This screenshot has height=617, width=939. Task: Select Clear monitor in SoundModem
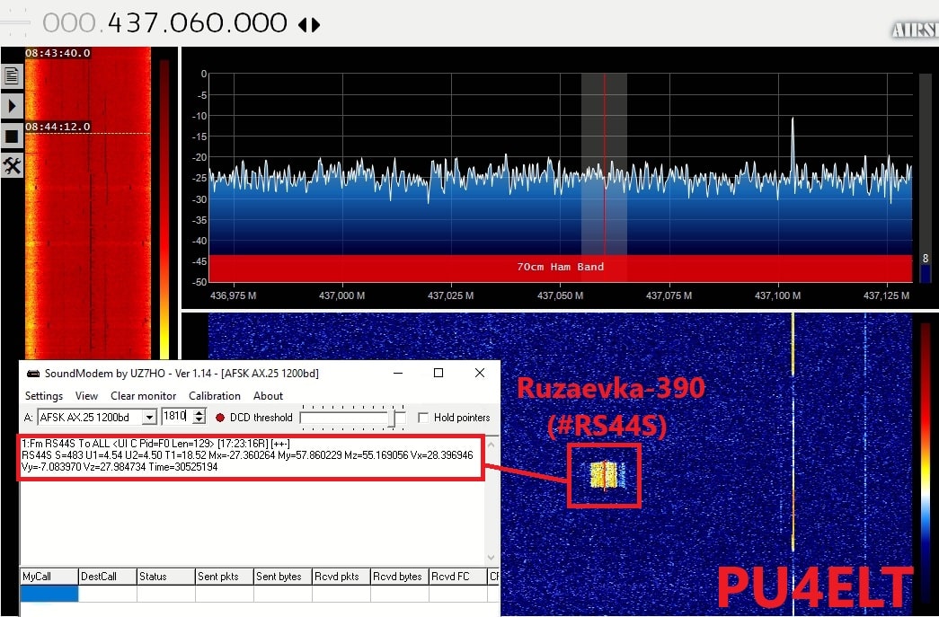pos(143,396)
